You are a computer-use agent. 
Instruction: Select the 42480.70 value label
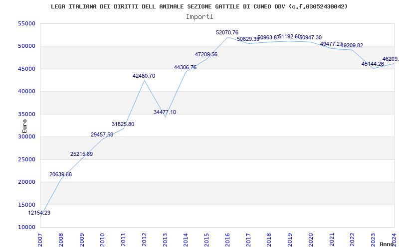pyautogui.click(x=144, y=76)
